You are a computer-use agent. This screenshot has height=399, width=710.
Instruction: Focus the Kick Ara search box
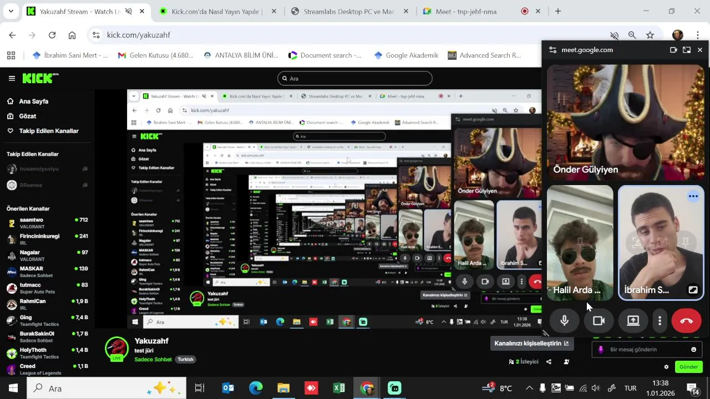point(355,79)
